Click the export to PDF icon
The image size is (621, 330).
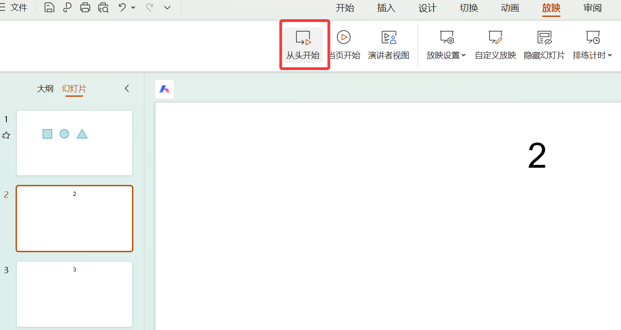[x=67, y=7]
